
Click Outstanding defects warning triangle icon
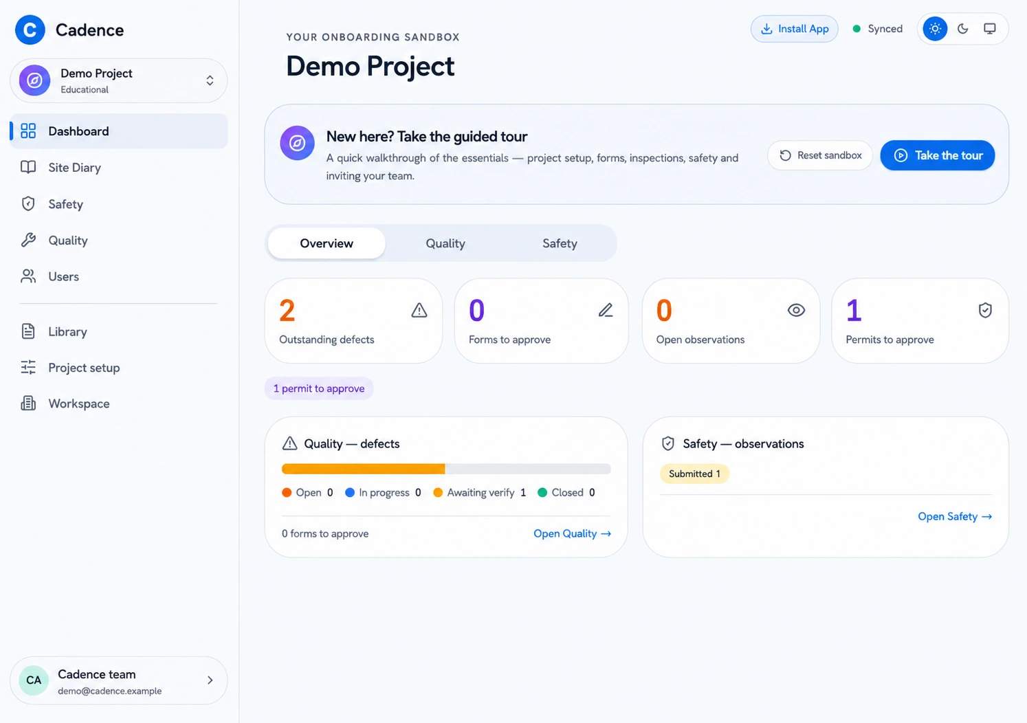(419, 311)
